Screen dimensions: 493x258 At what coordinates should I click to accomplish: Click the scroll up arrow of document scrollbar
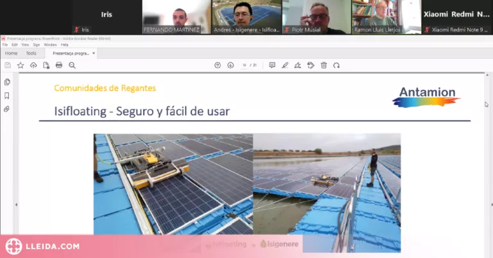coord(487,75)
